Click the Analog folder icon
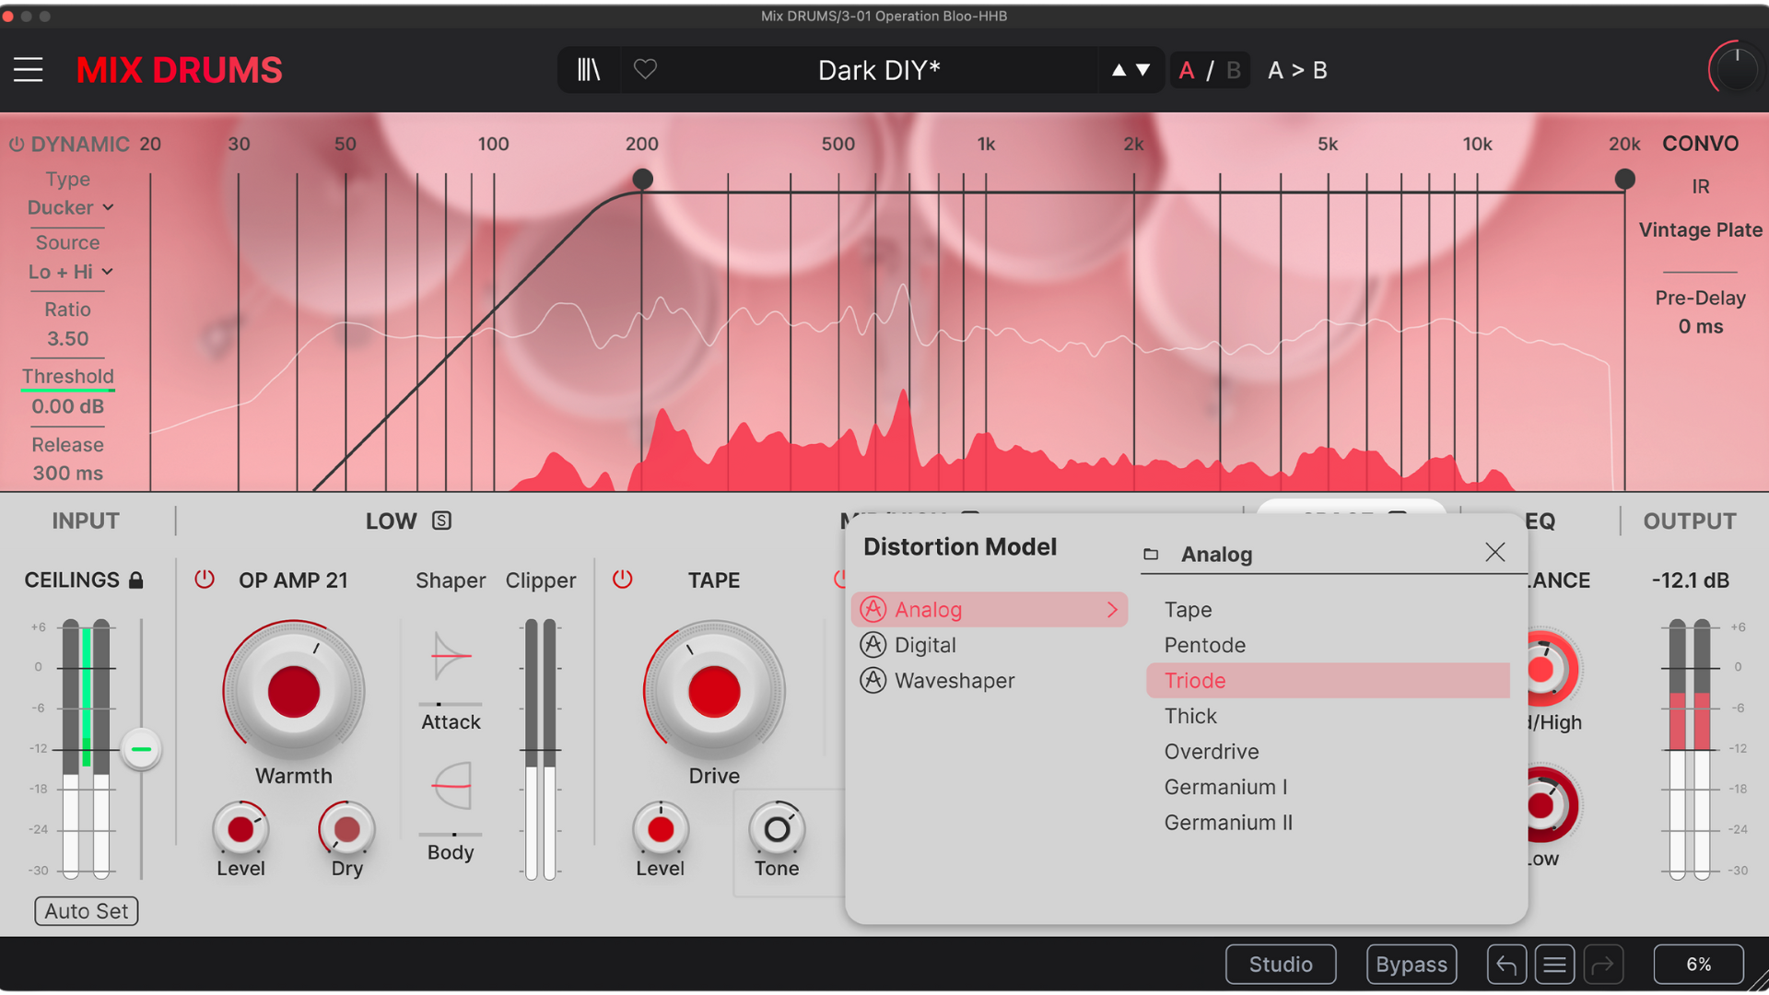Screen dimensions: 1769x995 1151,555
